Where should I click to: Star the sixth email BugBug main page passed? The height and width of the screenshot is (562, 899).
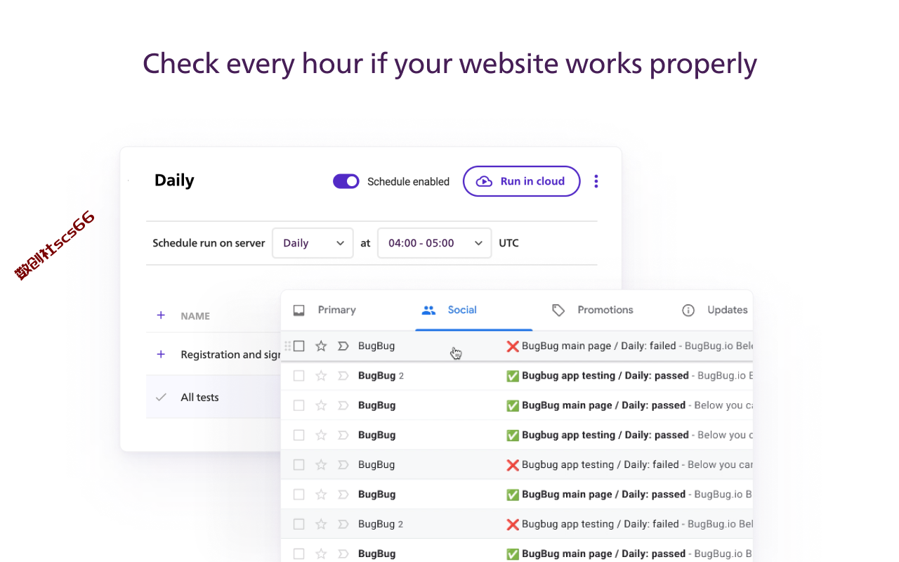point(321,495)
